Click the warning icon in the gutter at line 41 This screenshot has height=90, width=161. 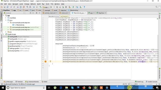pos(46,61)
